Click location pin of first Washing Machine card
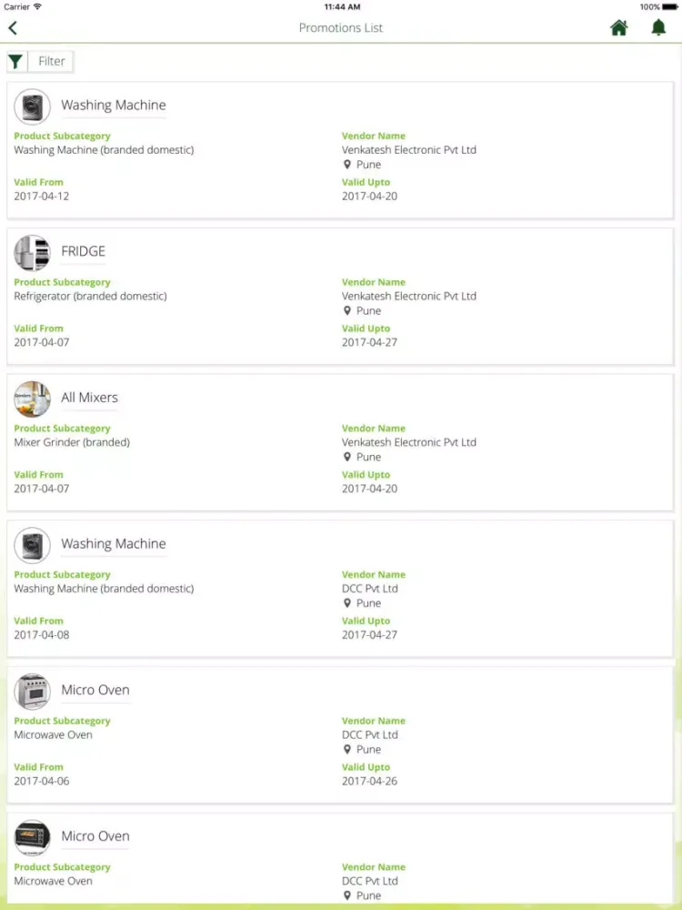 point(347,165)
